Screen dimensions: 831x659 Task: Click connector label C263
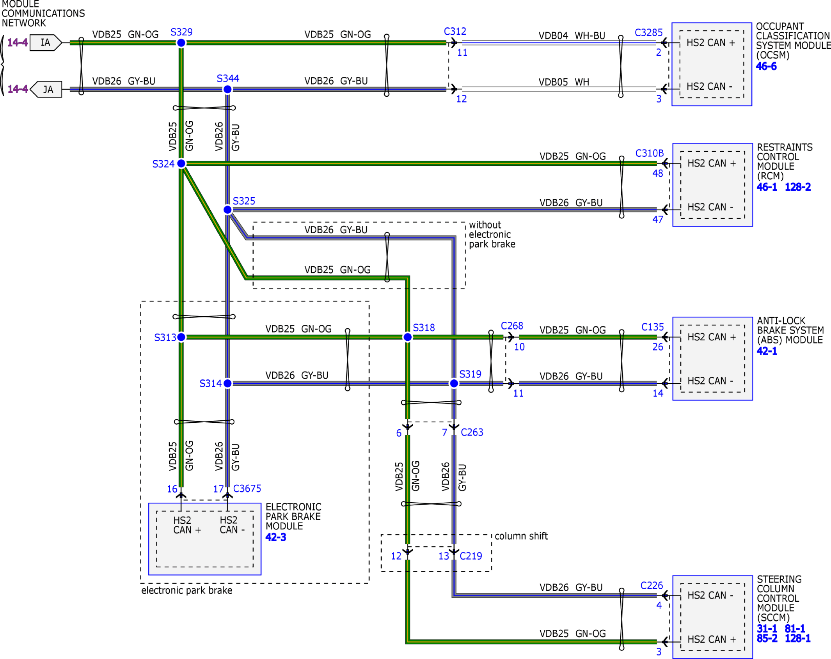pyautogui.click(x=472, y=432)
